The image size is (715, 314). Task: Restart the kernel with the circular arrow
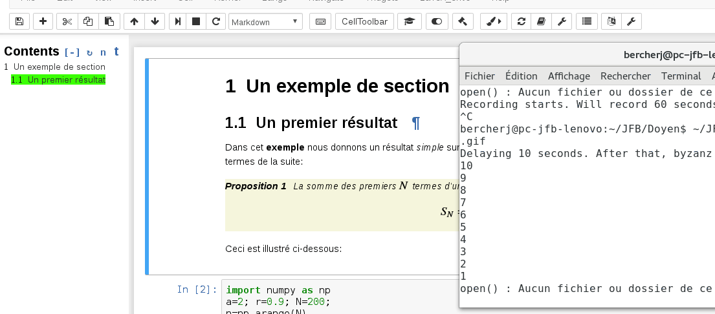[216, 21]
